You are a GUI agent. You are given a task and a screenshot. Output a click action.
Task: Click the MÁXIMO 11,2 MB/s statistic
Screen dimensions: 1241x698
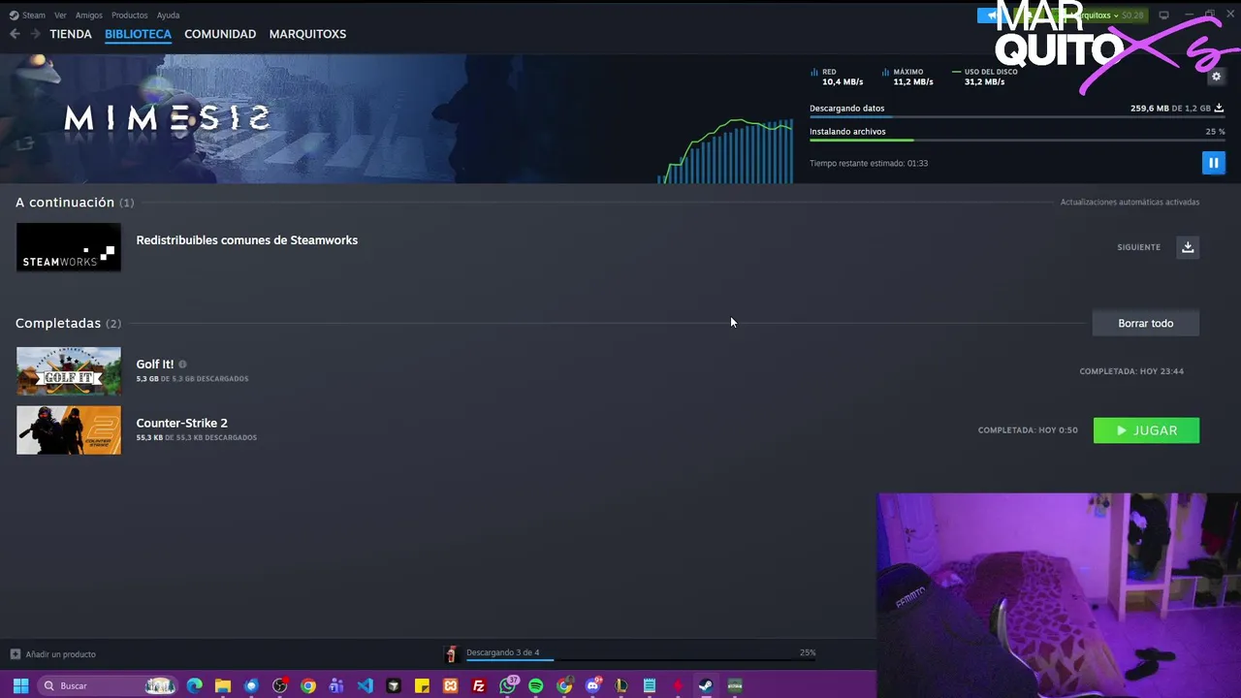pos(907,77)
